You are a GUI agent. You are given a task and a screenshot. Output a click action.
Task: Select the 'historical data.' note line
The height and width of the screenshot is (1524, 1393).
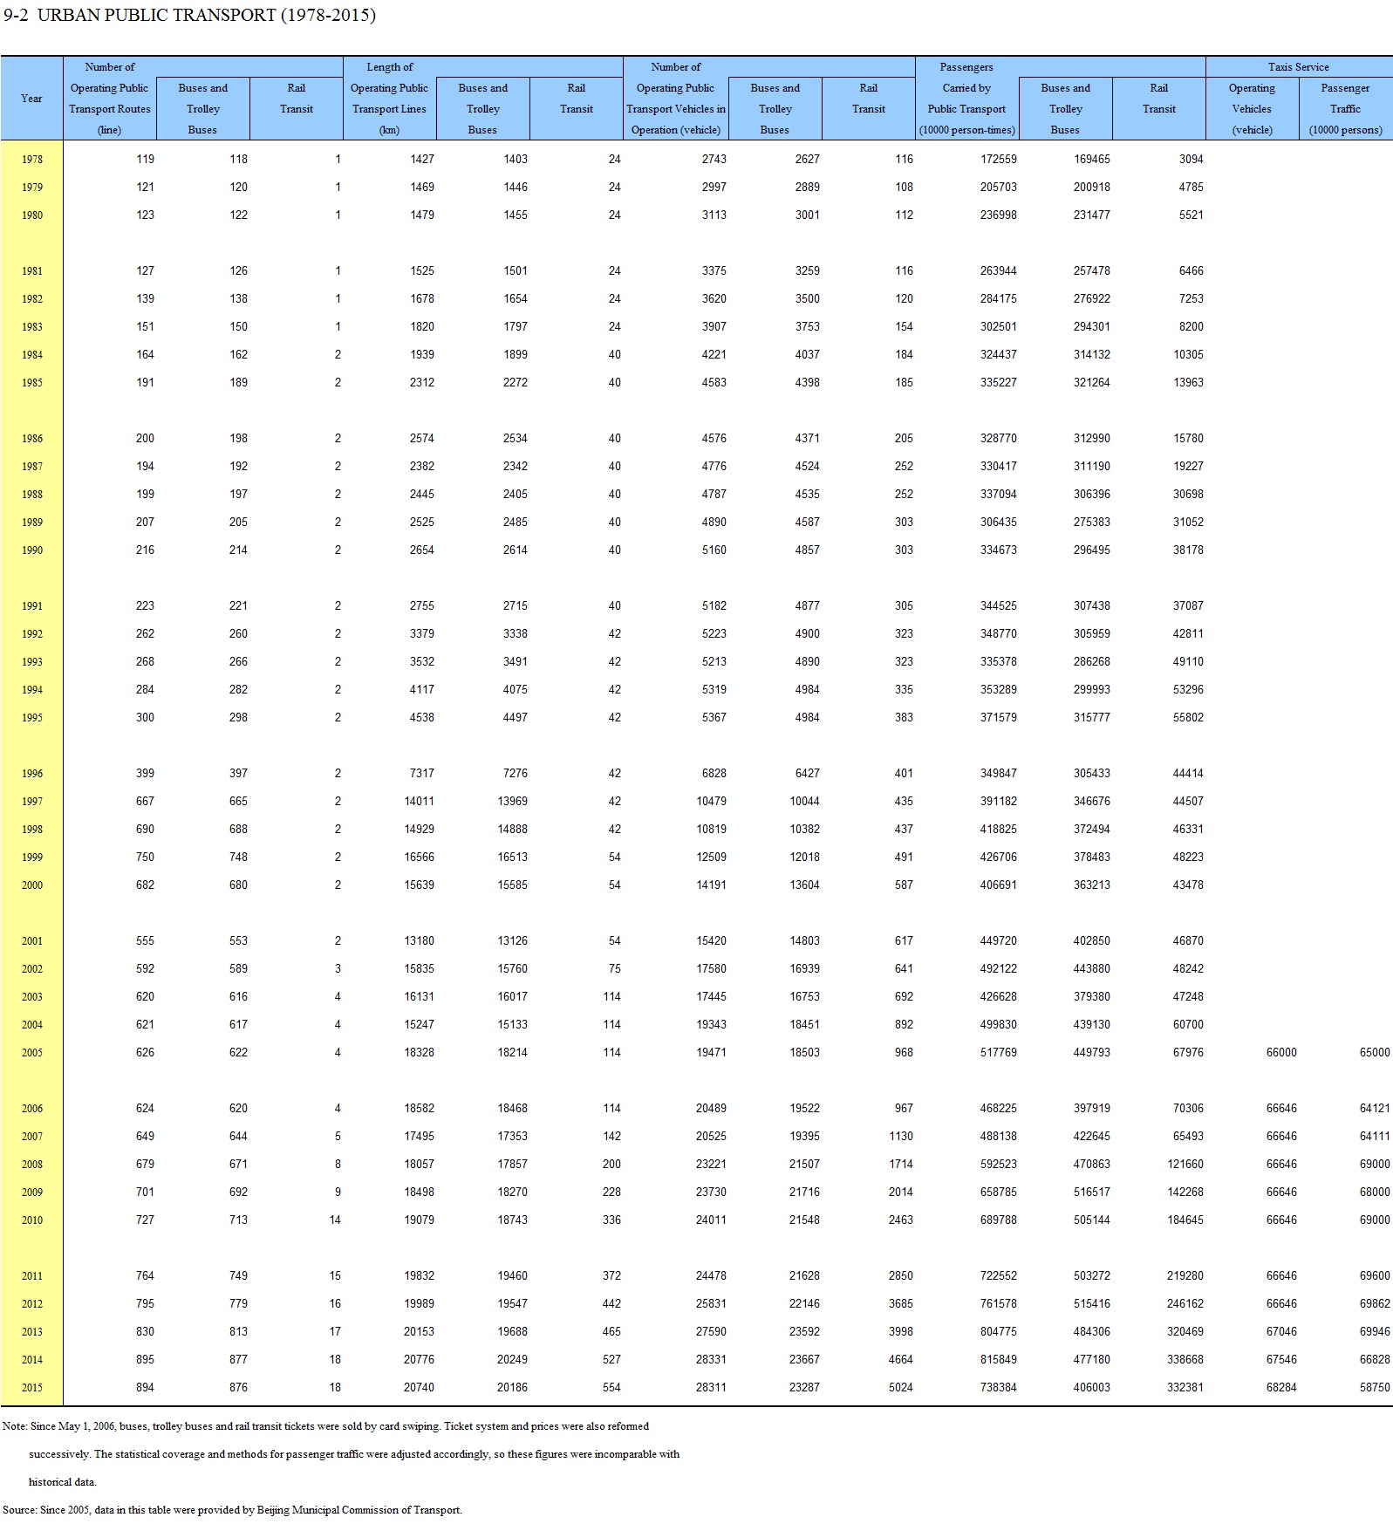63,1482
